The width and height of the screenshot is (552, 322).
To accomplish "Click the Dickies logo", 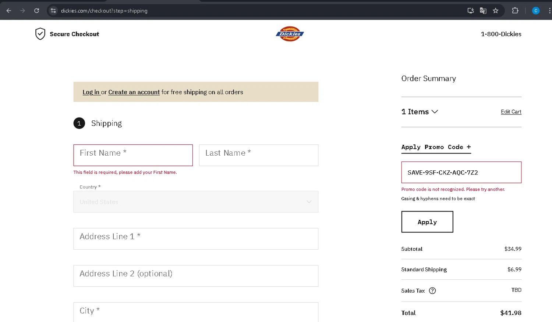I will click(x=290, y=34).
